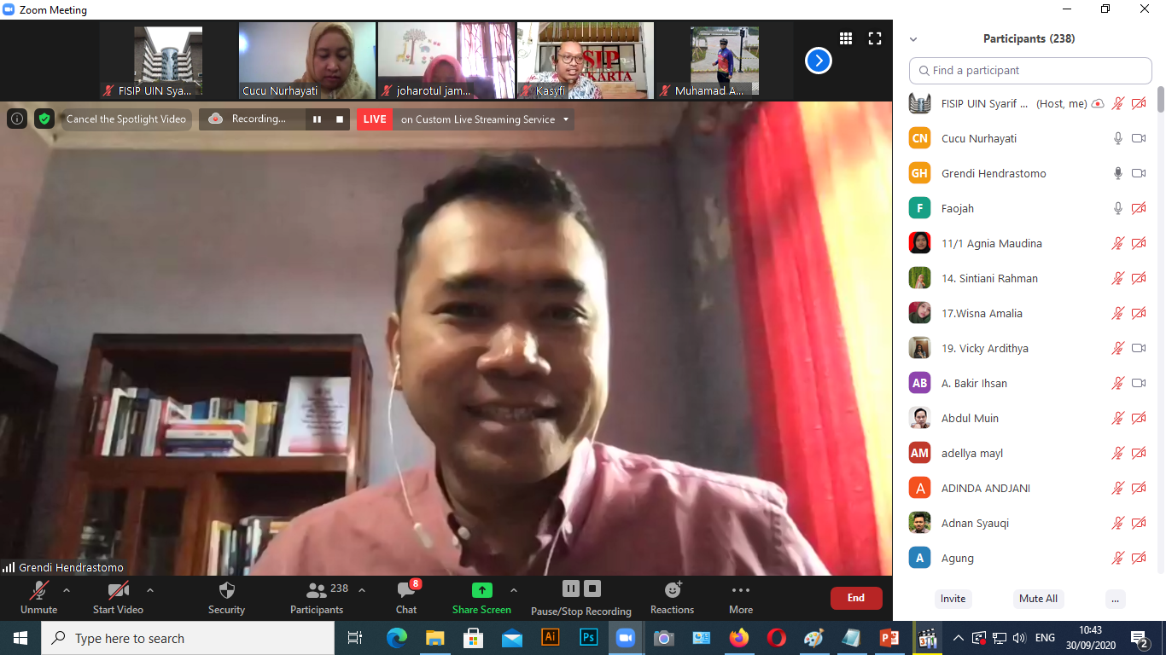Viewport: 1166px width, 655px height.
Task: Unmute my microphone
Action: [x=39, y=597]
